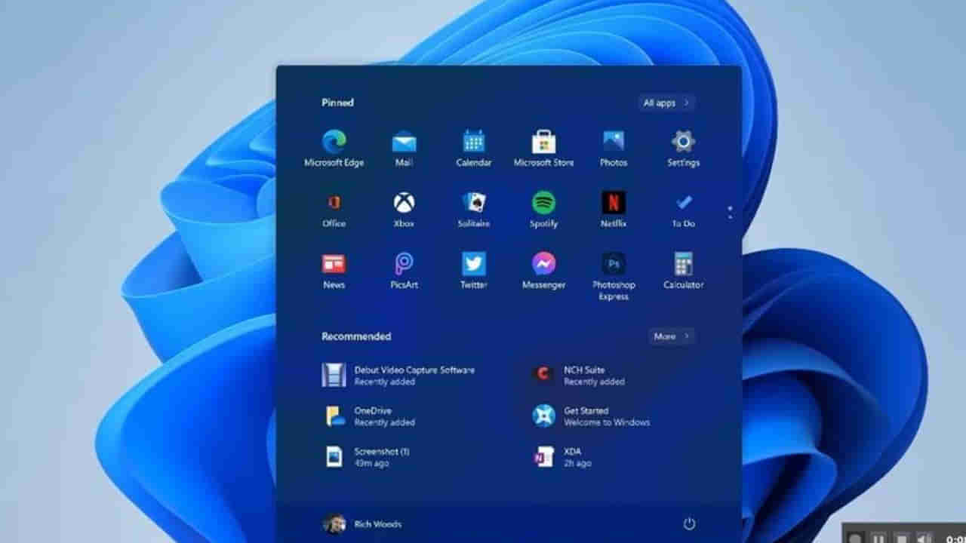The image size is (966, 543).
Task: Launch Office from pinned apps
Action: [334, 210]
